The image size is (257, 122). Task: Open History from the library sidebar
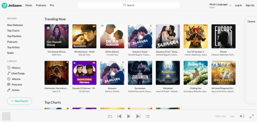14,68
